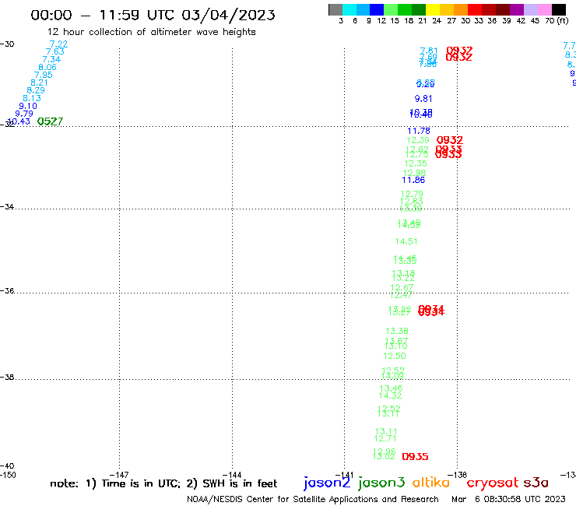Click the cyan legend swatch before 6
576x506 pixels.
[349, 9]
